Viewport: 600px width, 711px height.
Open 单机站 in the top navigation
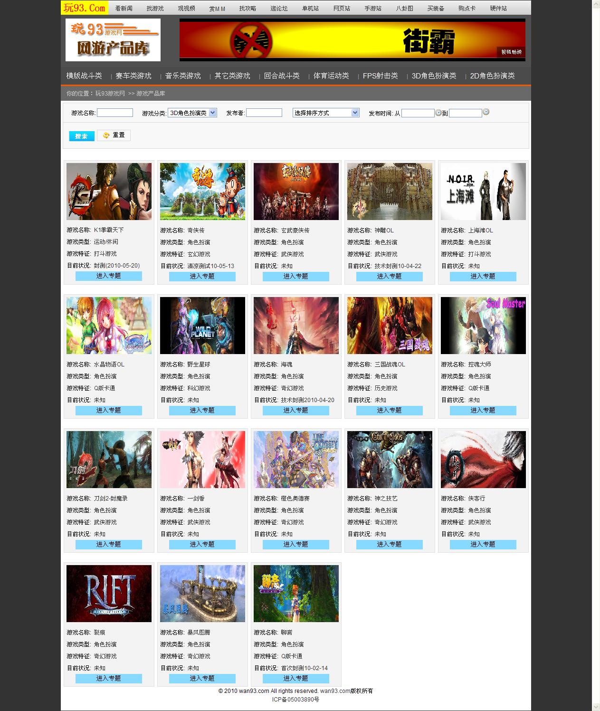tap(310, 9)
